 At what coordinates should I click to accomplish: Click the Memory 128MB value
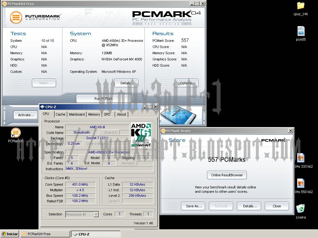click(107, 53)
